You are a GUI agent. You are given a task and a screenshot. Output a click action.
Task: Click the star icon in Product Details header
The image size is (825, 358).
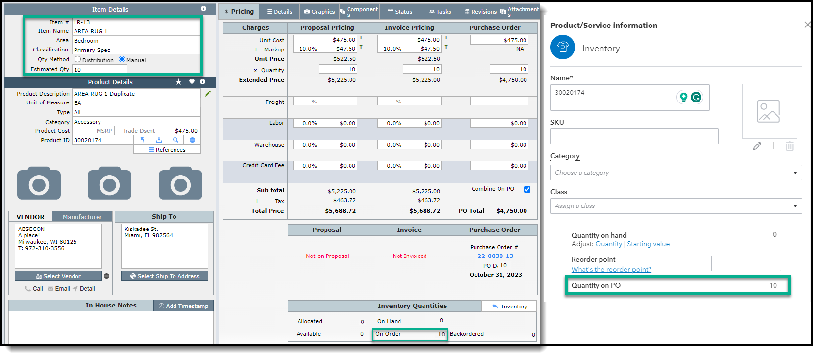point(179,82)
